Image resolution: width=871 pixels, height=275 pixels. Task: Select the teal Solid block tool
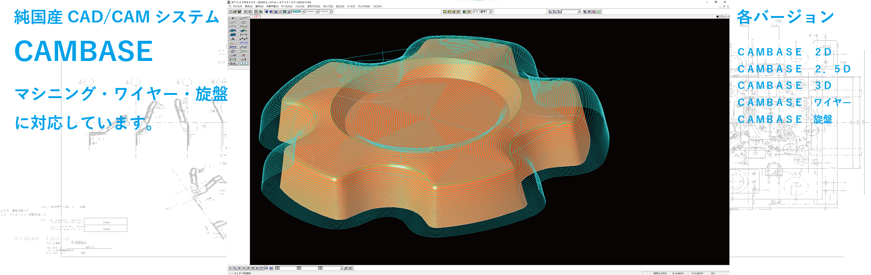point(233,34)
